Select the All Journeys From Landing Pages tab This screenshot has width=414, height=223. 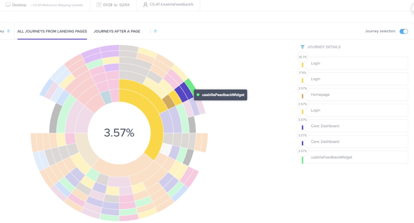click(52, 31)
